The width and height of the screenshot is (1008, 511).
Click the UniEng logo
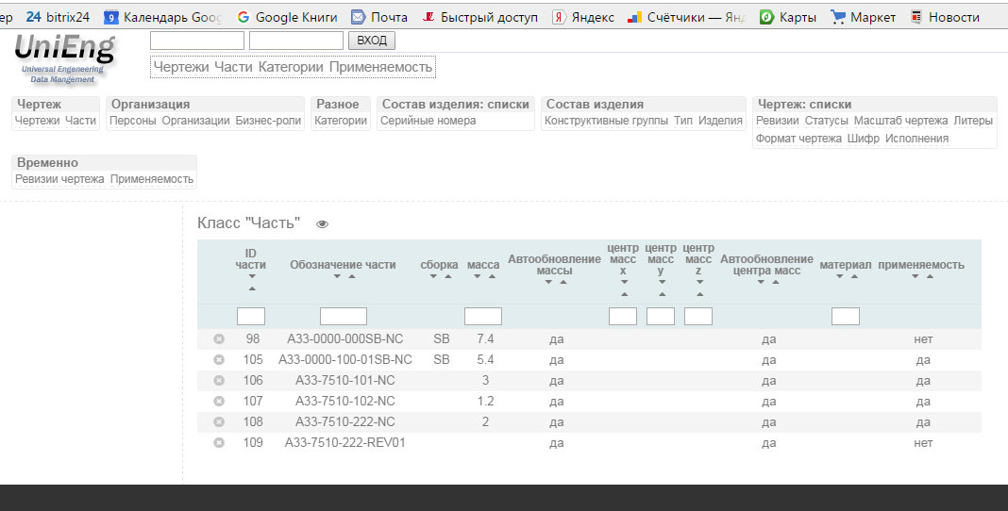pyautogui.click(x=64, y=58)
